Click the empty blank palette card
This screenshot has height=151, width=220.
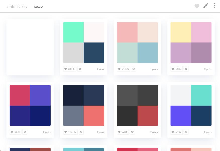tap(30, 47)
